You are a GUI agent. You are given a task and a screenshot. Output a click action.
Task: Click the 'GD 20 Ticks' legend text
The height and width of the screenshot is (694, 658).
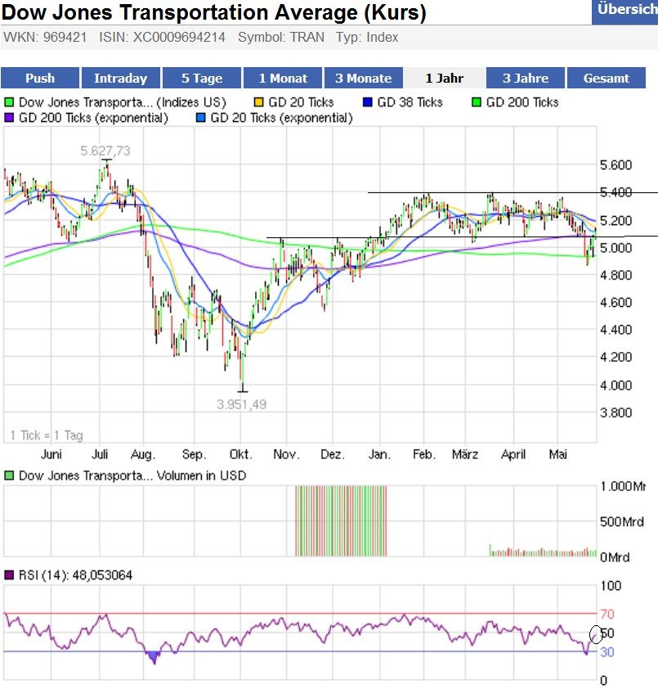[x=301, y=102]
